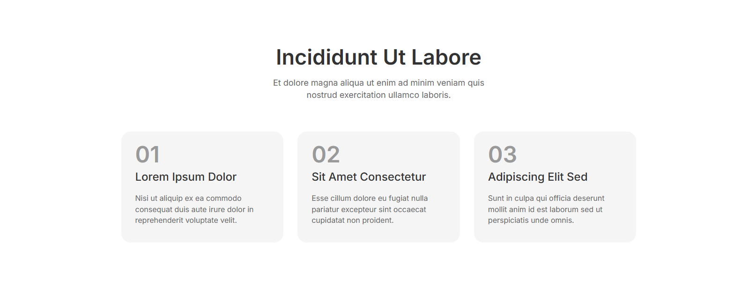Image resolution: width=756 pixels, height=301 pixels.
Task: Select the 'Lorem Ipsum Dolor' card title
Action: pyautogui.click(x=186, y=177)
